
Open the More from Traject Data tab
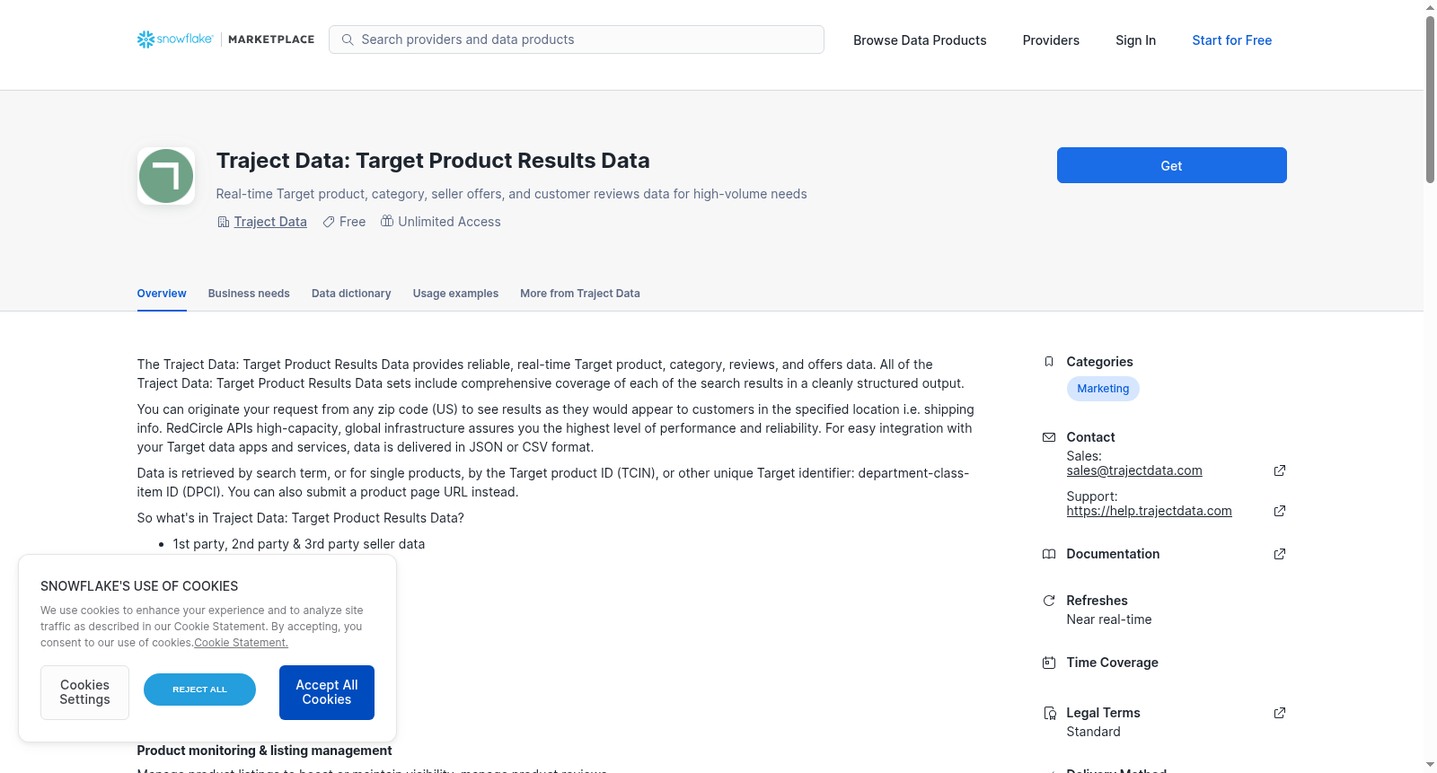click(580, 294)
